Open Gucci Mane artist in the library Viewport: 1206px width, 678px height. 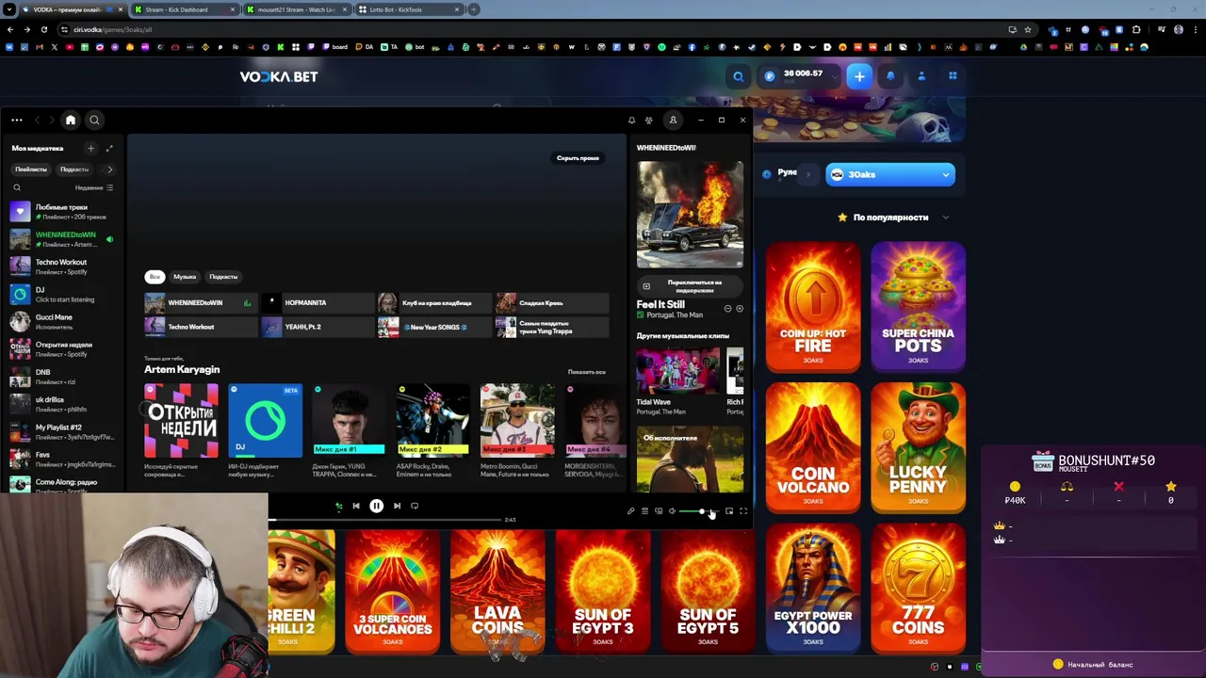pyautogui.click(x=61, y=321)
